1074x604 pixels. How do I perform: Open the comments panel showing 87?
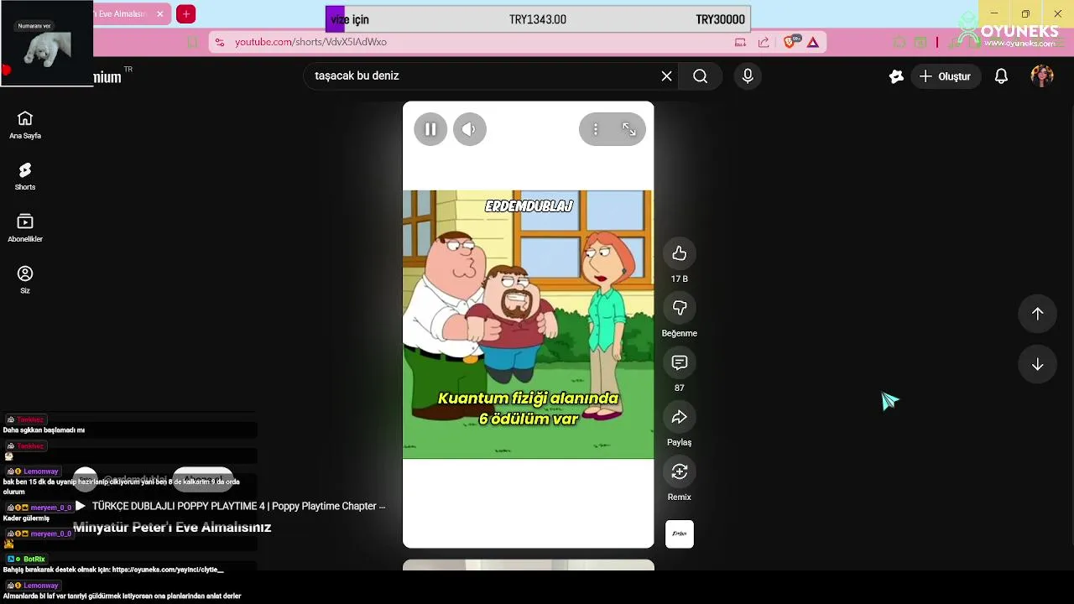tap(680, 362)
